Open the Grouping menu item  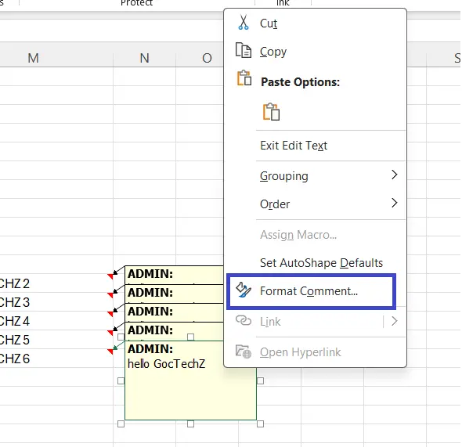[316, 176]
